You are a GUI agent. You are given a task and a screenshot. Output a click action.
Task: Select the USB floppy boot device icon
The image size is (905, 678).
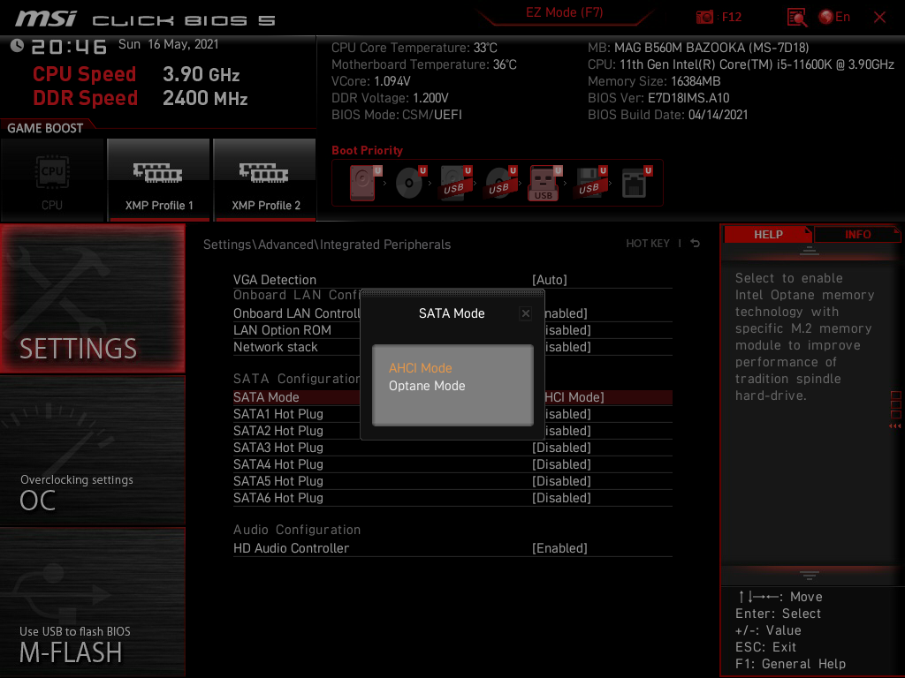click(x=589, y=182)
